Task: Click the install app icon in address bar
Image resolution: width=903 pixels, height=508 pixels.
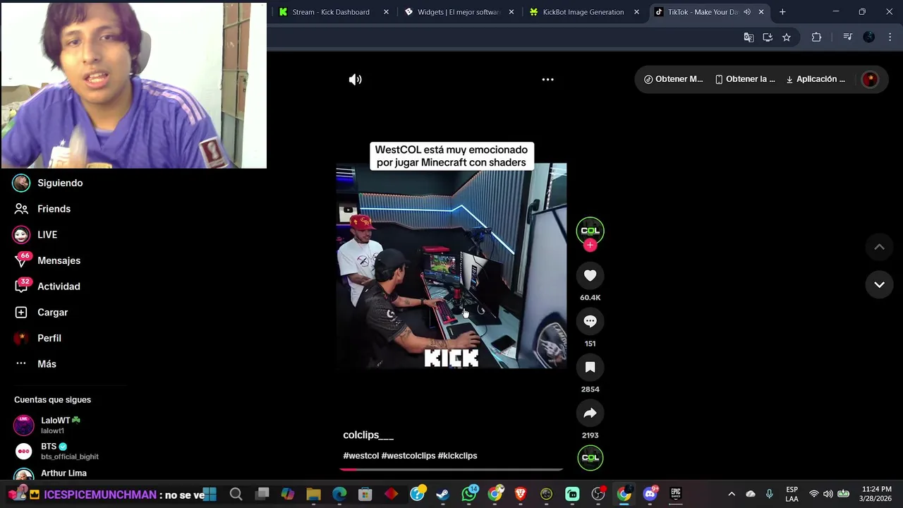Action: click(x=768, y=37)
